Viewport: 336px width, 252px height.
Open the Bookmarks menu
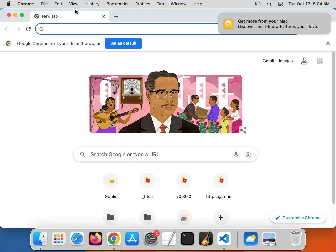[x=117, y=4]
